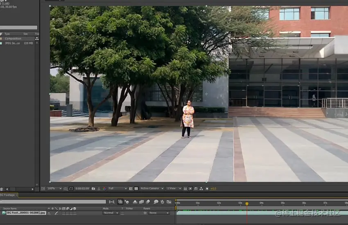This screenshot has height=225, width=348.
Task: Open Active Camera 3D view dropdown
Action: click(x=152, y=189)
